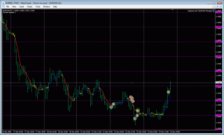Select the green trade marker right of 21 Dec 19:00
Screen dimensions: 224x135
113,104
